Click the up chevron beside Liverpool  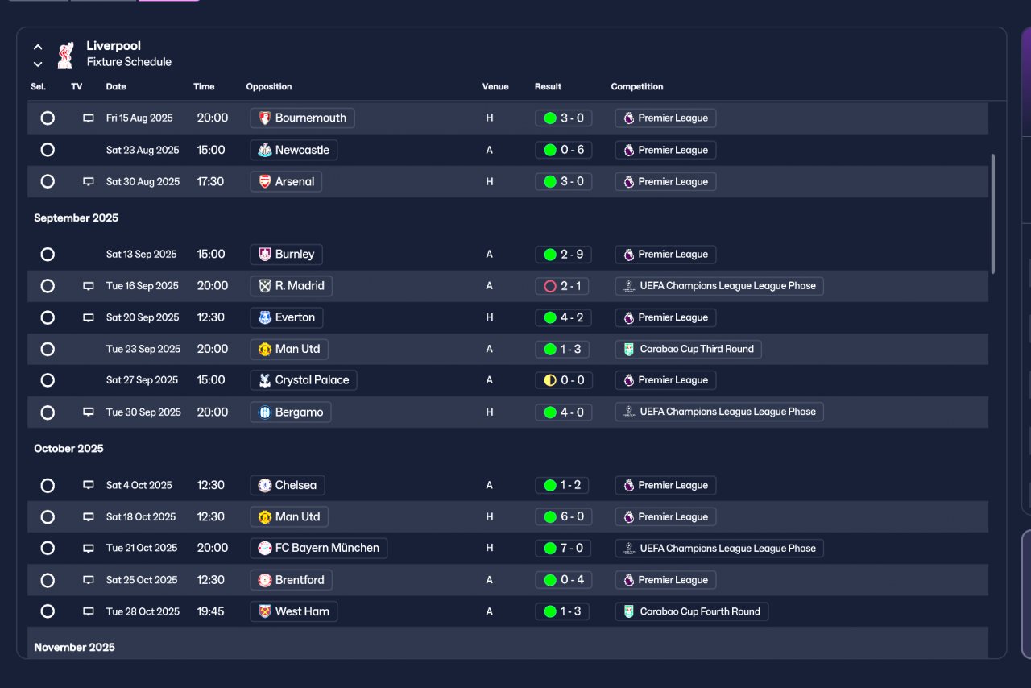(x=38, y=47)
